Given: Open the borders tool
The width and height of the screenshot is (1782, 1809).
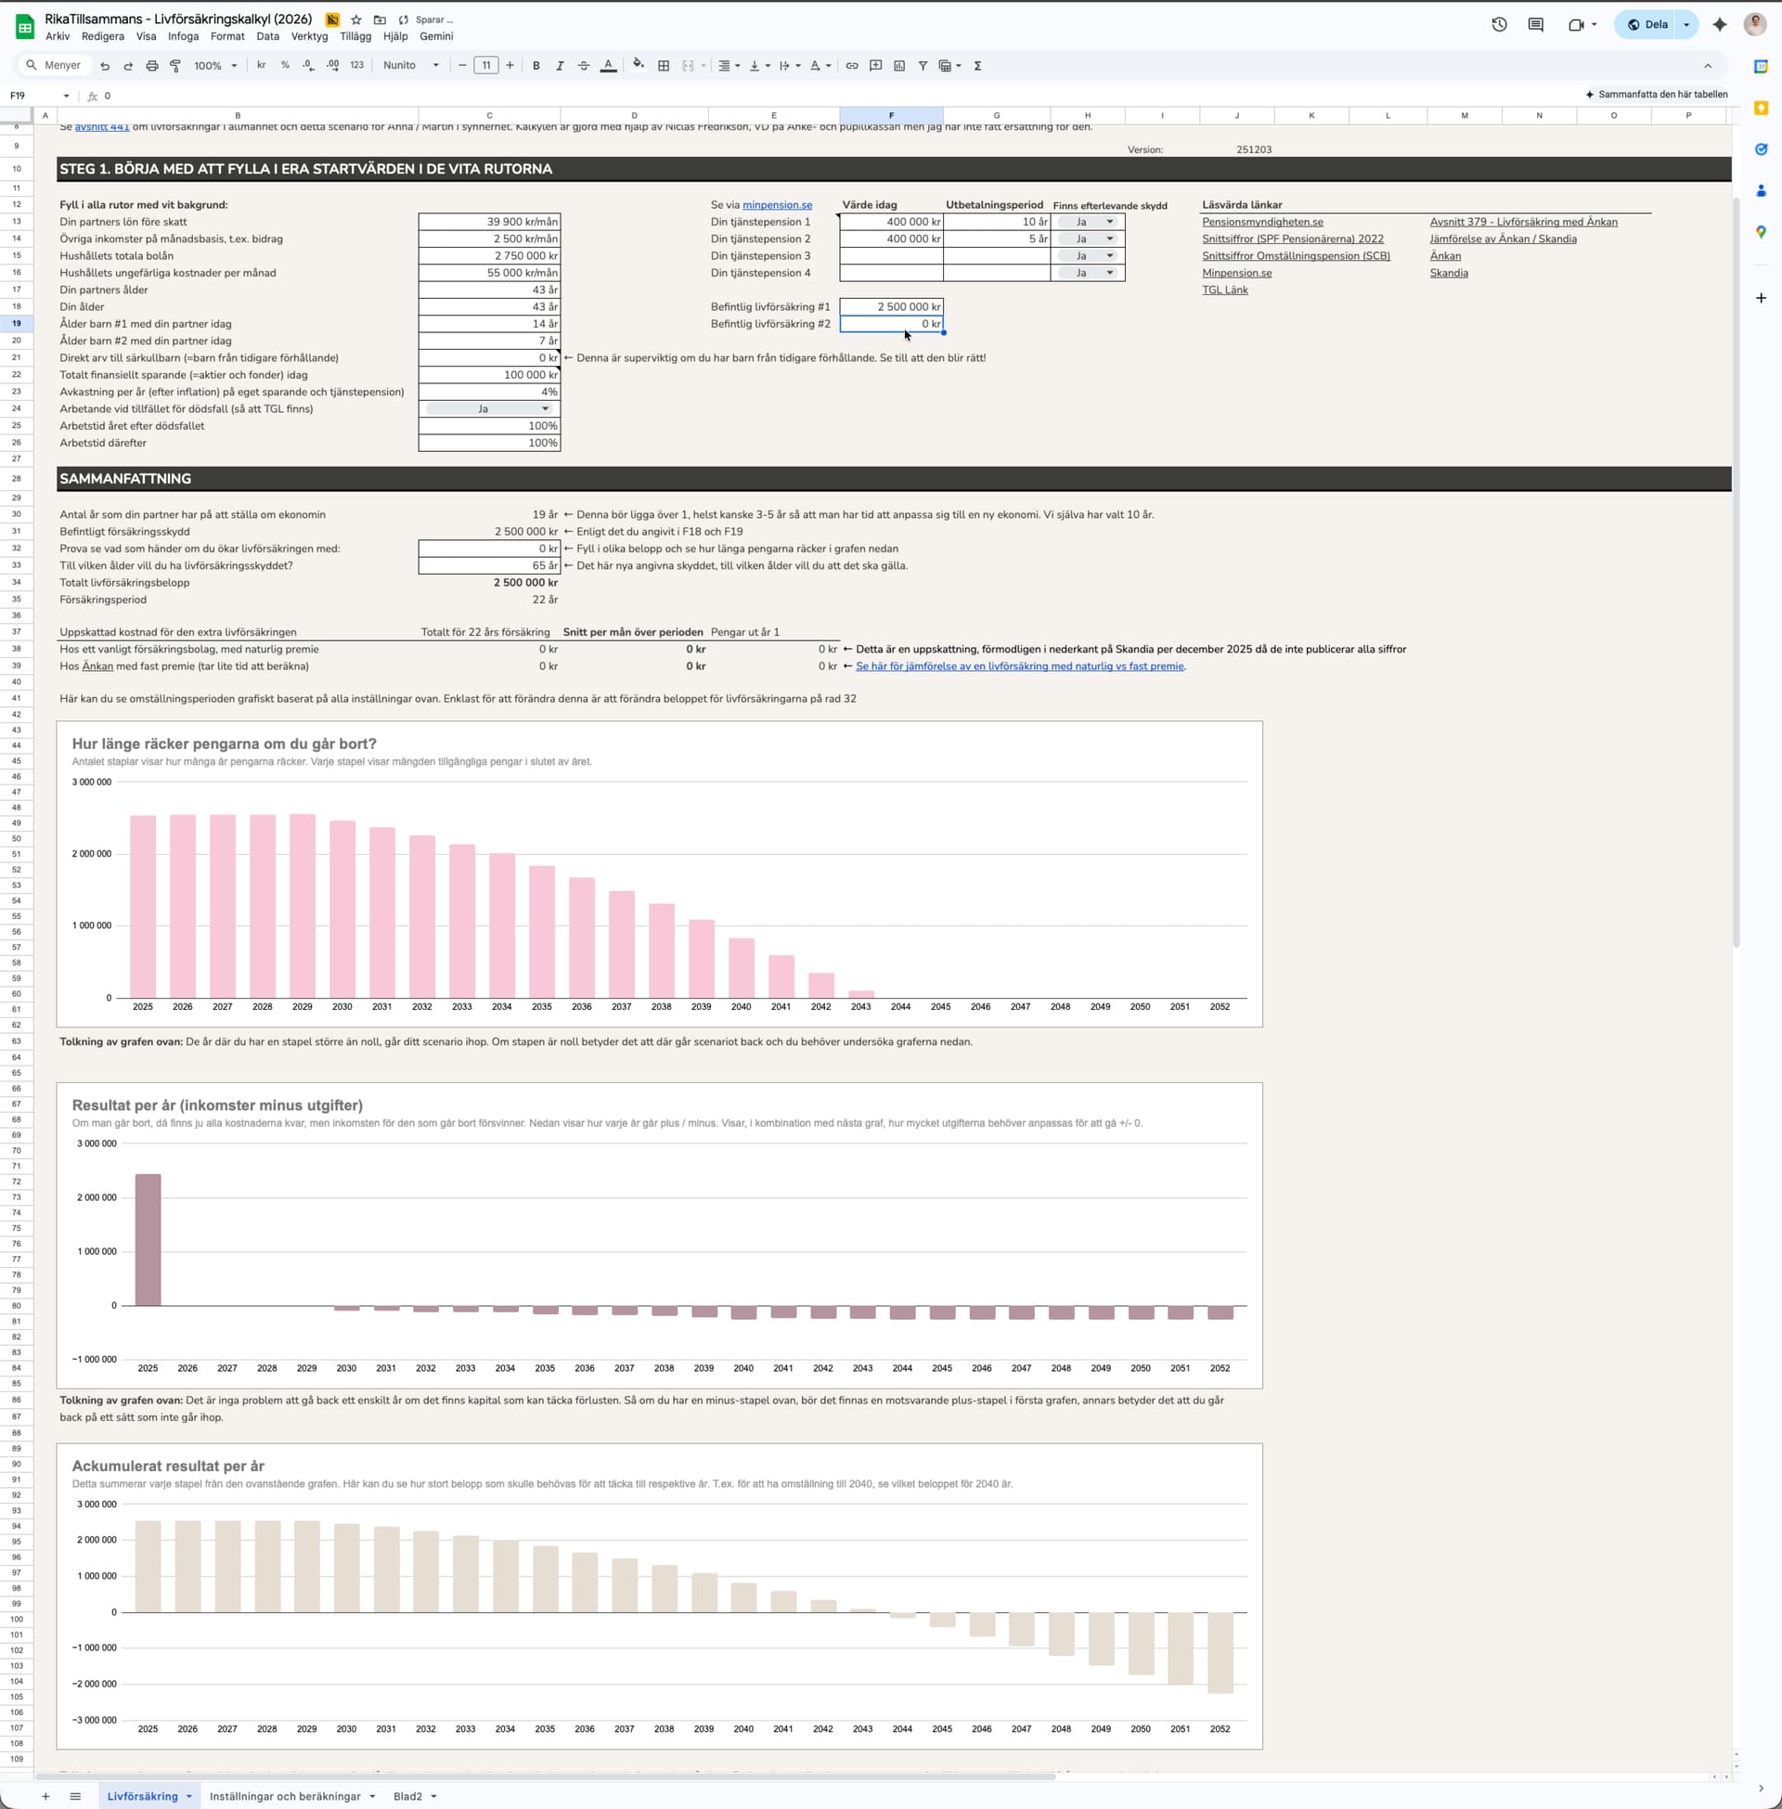Looking at the screenshot, I should click(x=664, y=66).
